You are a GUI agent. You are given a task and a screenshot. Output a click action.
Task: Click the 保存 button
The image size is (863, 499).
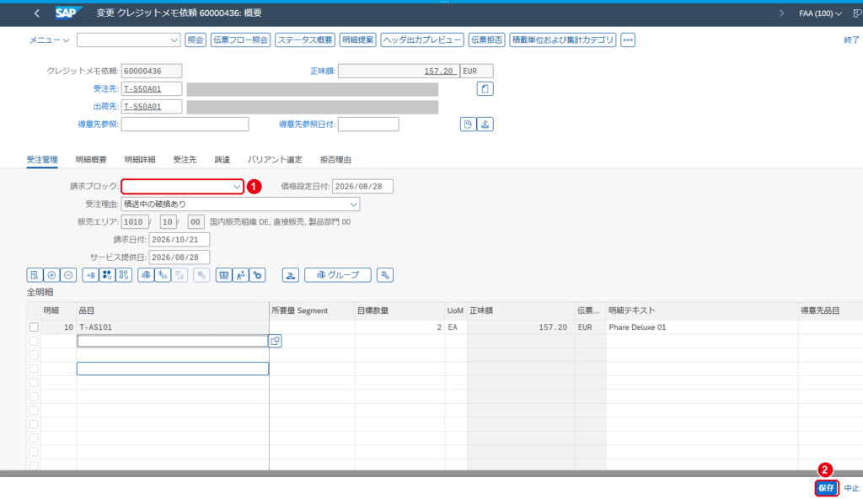(826, 488)
